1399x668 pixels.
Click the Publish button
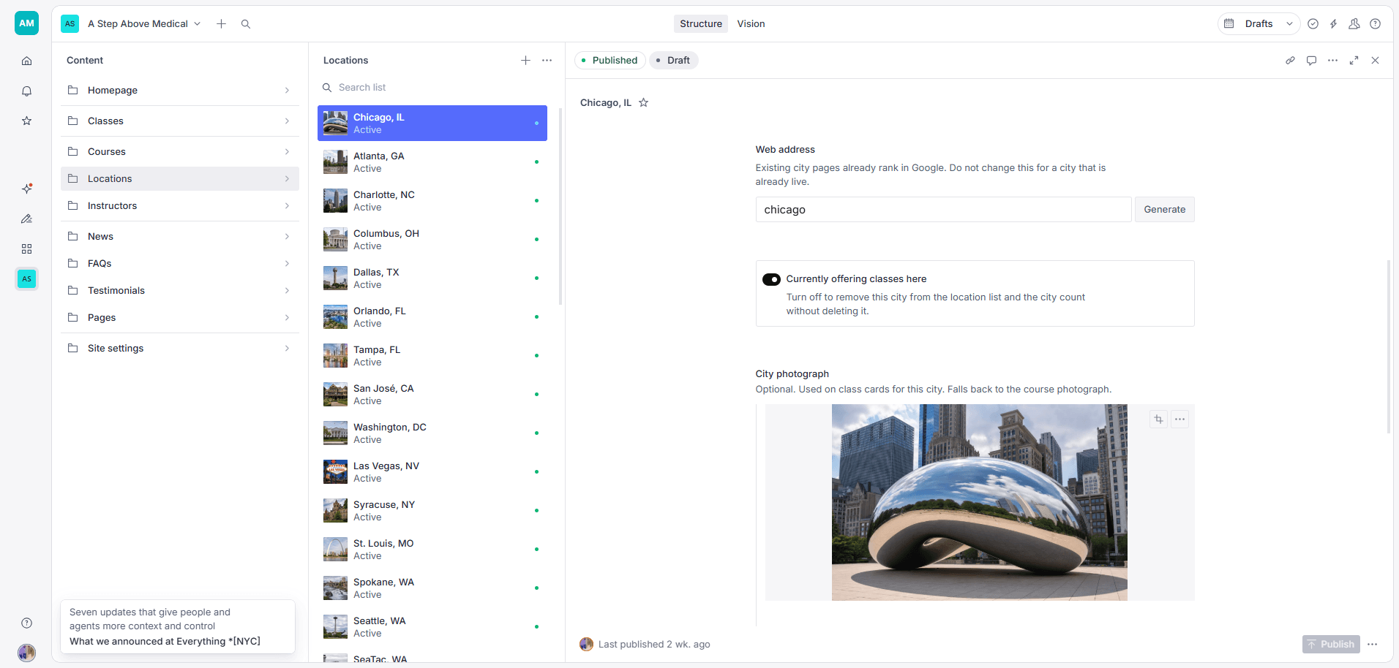pyautogui.click(x=1331, y=644)
